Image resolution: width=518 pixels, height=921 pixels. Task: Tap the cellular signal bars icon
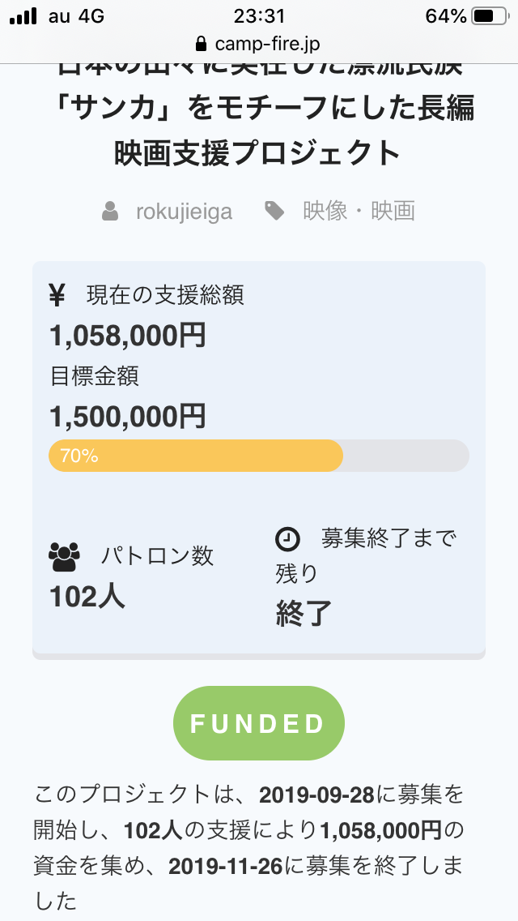click(24, 16)
